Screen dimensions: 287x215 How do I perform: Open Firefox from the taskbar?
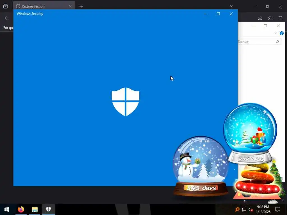pyautogui.click(x=21, y=209)
